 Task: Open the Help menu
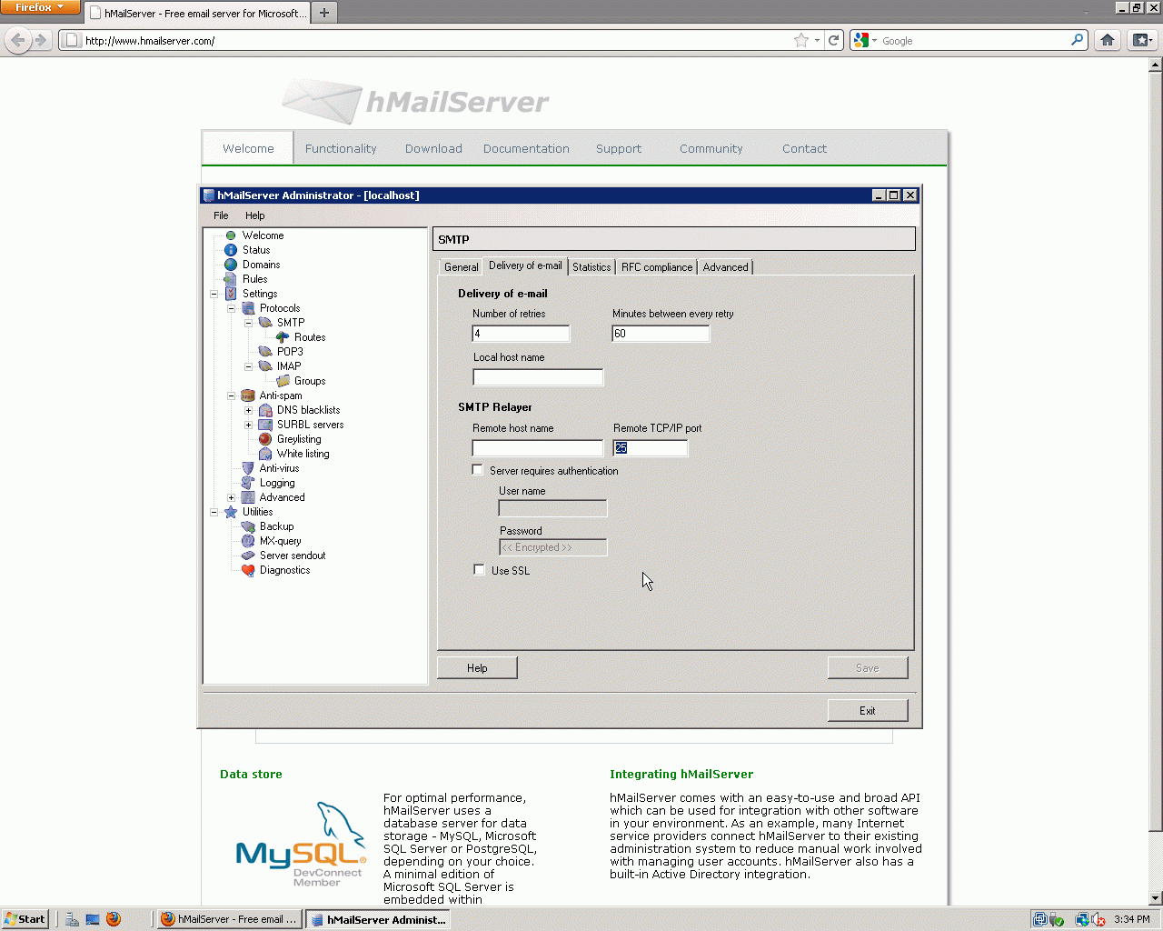(255, 215)
